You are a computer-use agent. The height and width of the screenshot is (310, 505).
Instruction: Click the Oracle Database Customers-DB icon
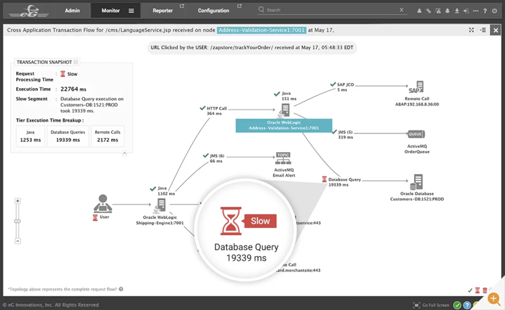[x=416, y=182]
